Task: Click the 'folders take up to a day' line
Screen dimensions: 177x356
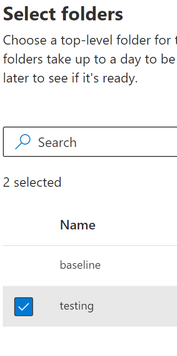Action: (90, 59)
